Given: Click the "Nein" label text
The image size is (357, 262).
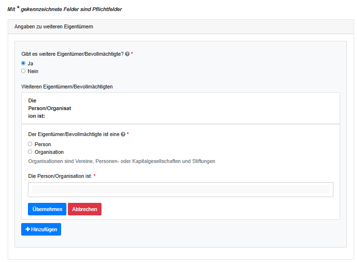Looking at the screenshot, I should [33, 71].
